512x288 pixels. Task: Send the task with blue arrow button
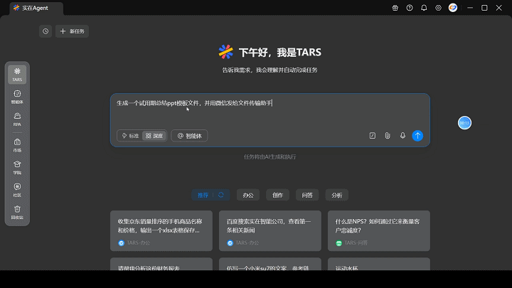pos(417,136)
